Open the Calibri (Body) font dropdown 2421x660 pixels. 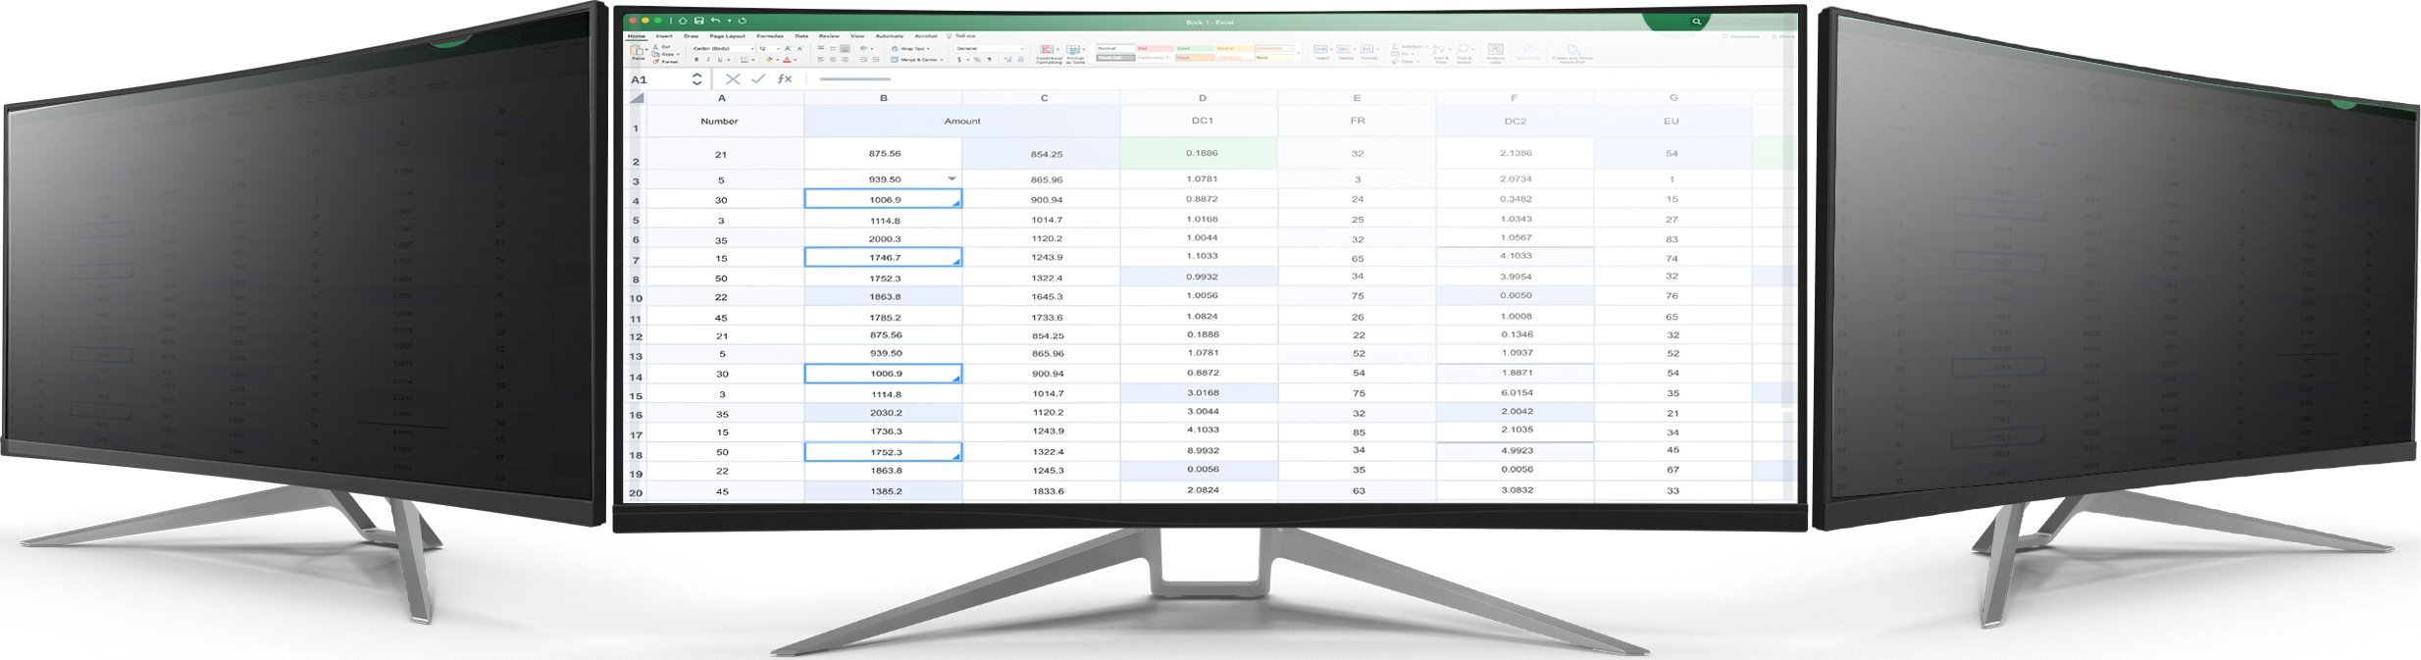(x=722, y=48)
